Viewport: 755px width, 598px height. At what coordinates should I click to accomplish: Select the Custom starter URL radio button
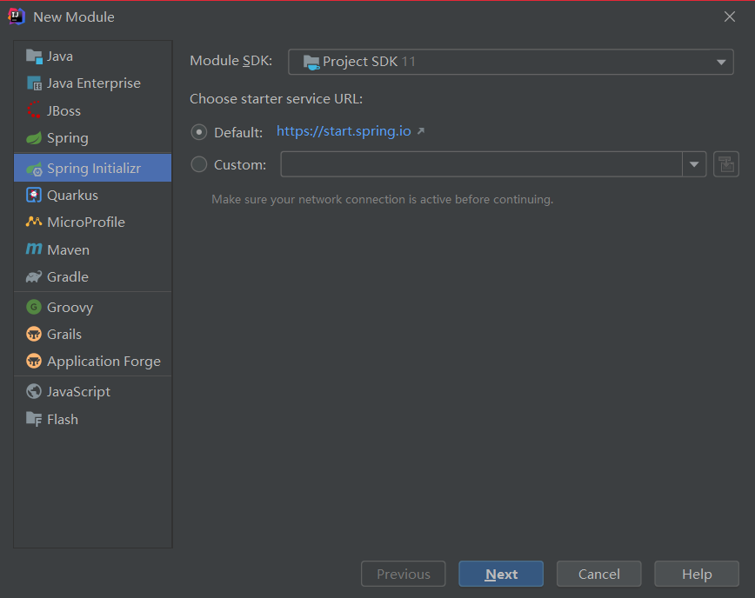pyautogui.click(x=199, y=164)
